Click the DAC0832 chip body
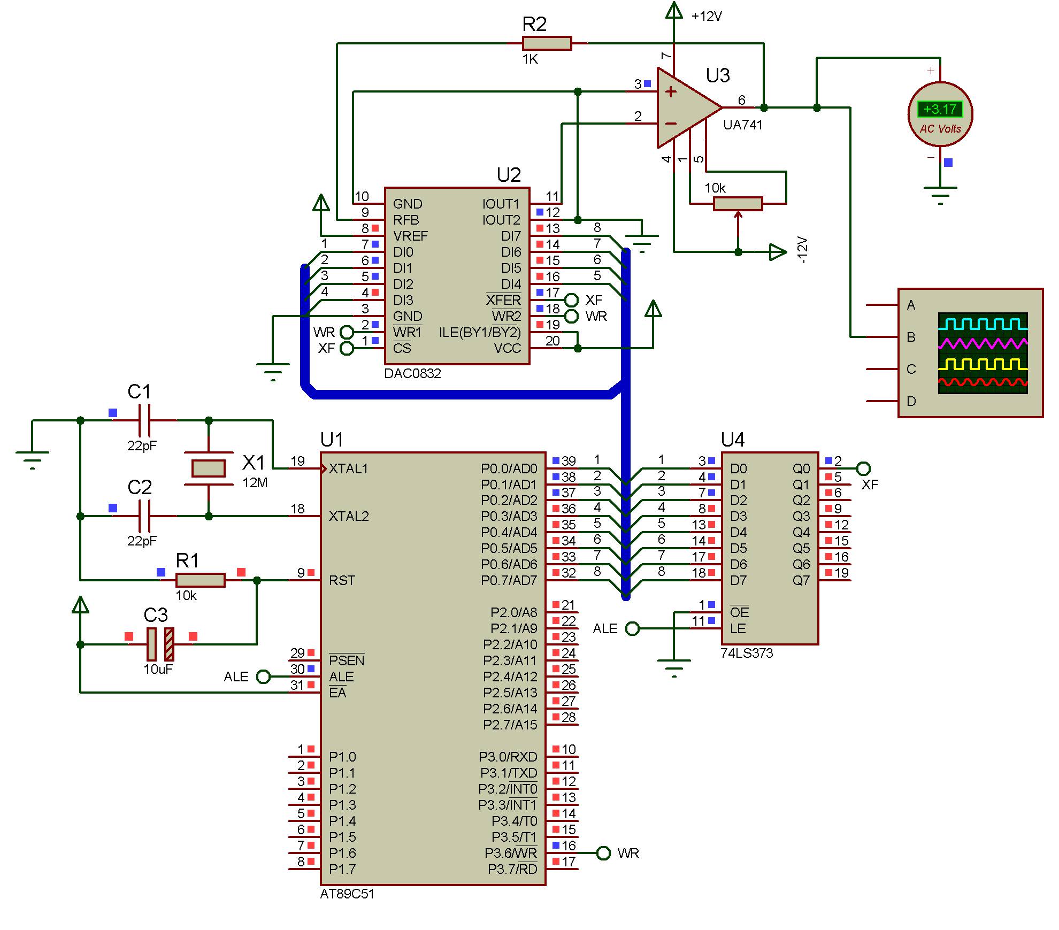 457,275
